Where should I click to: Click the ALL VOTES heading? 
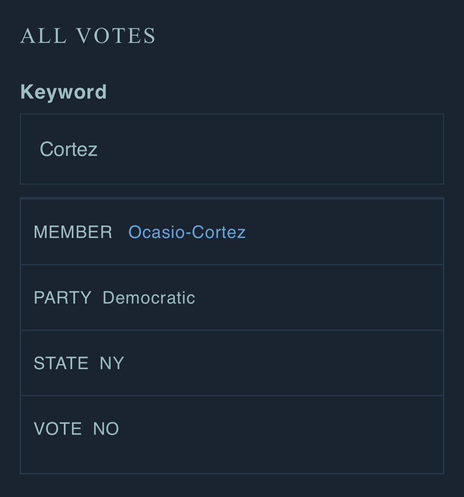point(88,36)
